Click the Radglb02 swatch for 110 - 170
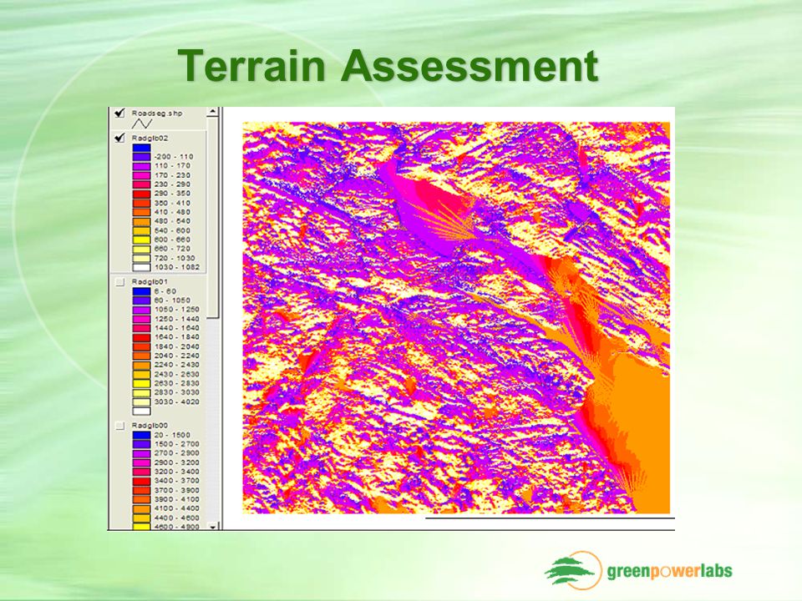This screenshot has height=601, width=802. point(142,166)
